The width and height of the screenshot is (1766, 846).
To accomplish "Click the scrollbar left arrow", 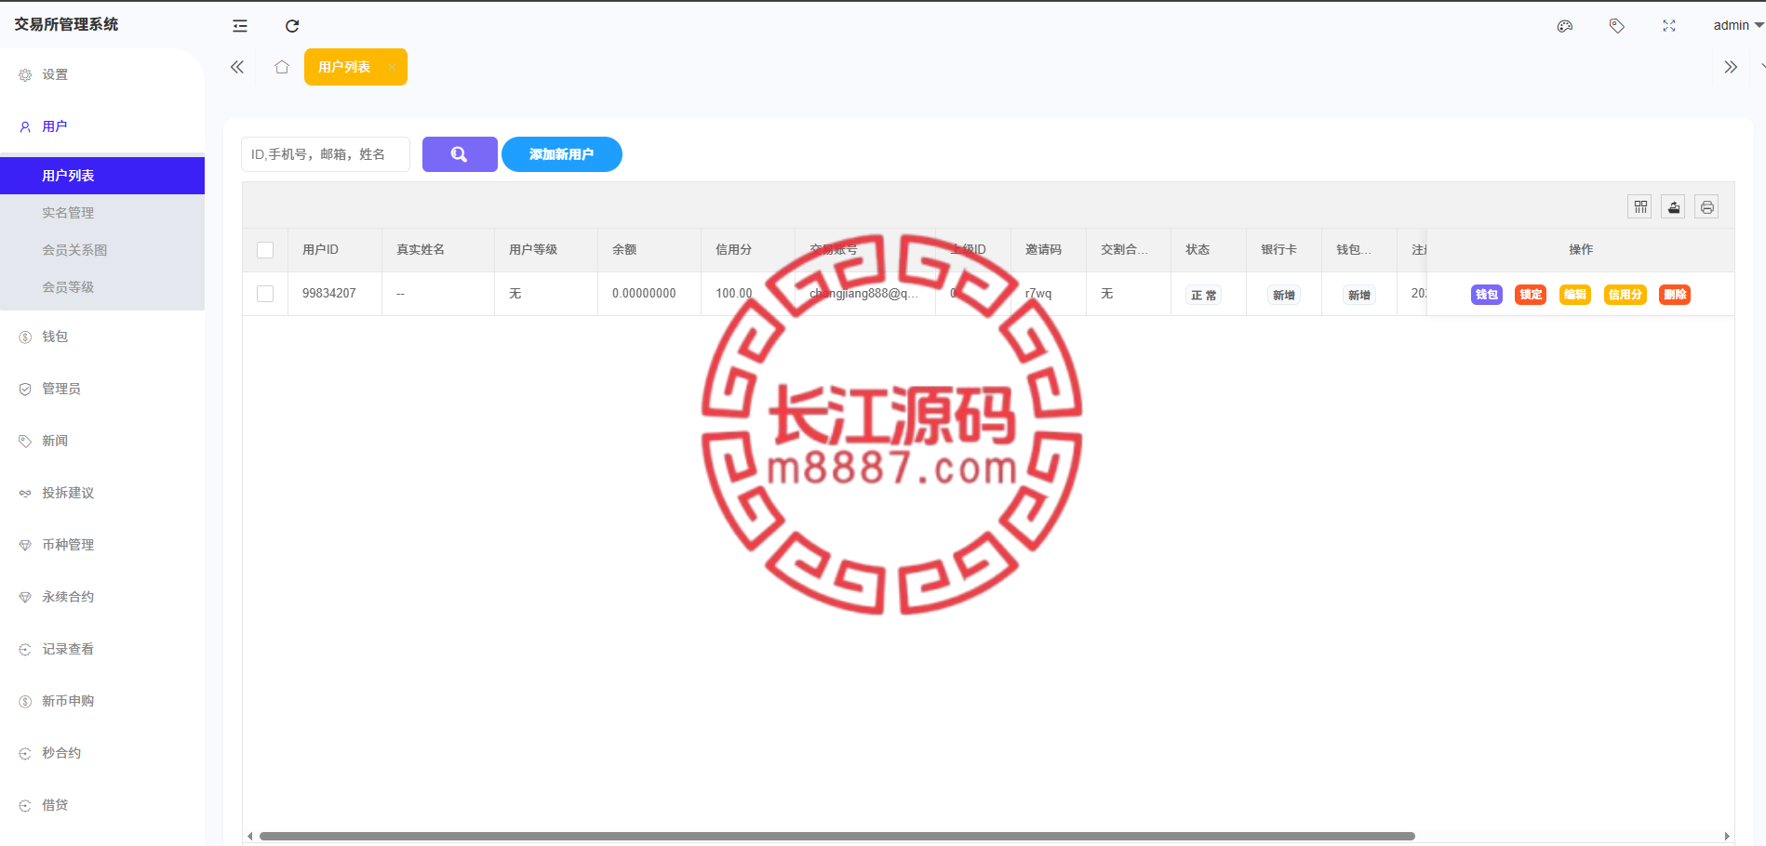I will point(249,836).
